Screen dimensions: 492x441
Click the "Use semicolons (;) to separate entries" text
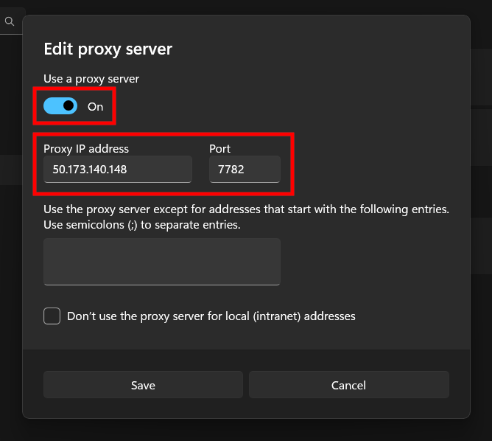click(142, 225)
